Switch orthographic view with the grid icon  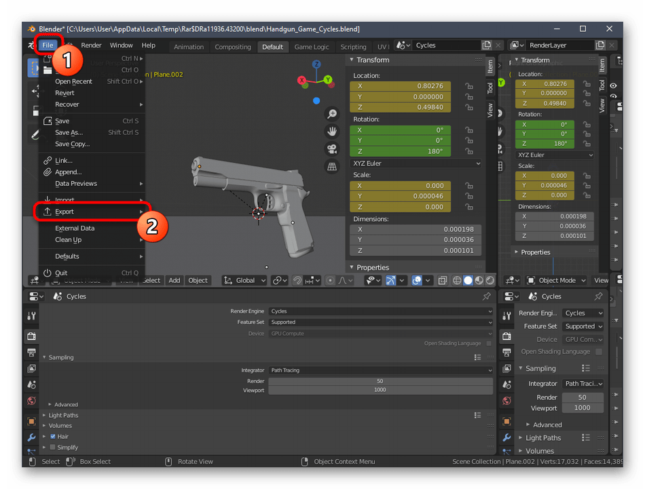coord(332,166)
